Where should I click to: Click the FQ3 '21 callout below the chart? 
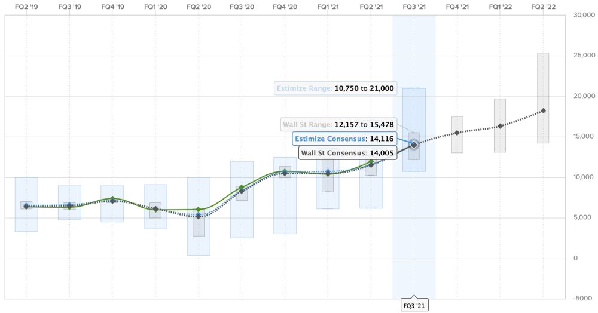(414, 305)
